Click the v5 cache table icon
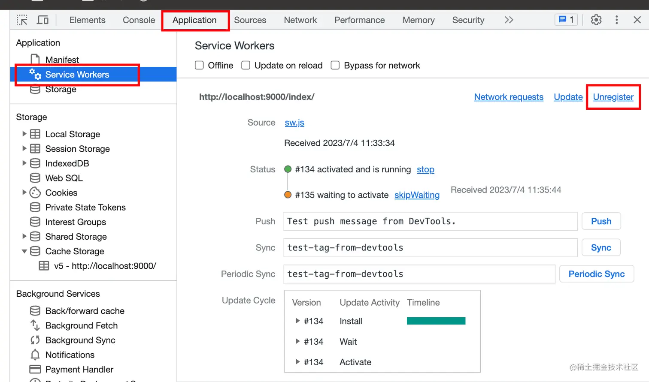Image resolution: width=649 pixels, height=382 pixels. (x=44, y=266)
